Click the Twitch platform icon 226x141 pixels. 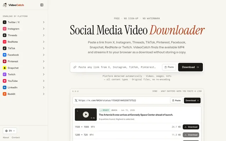[x=5, y=74]
